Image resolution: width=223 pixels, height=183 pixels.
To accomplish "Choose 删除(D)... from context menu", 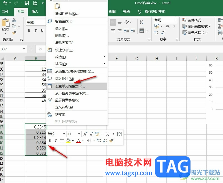I will (x=77, y=36).
